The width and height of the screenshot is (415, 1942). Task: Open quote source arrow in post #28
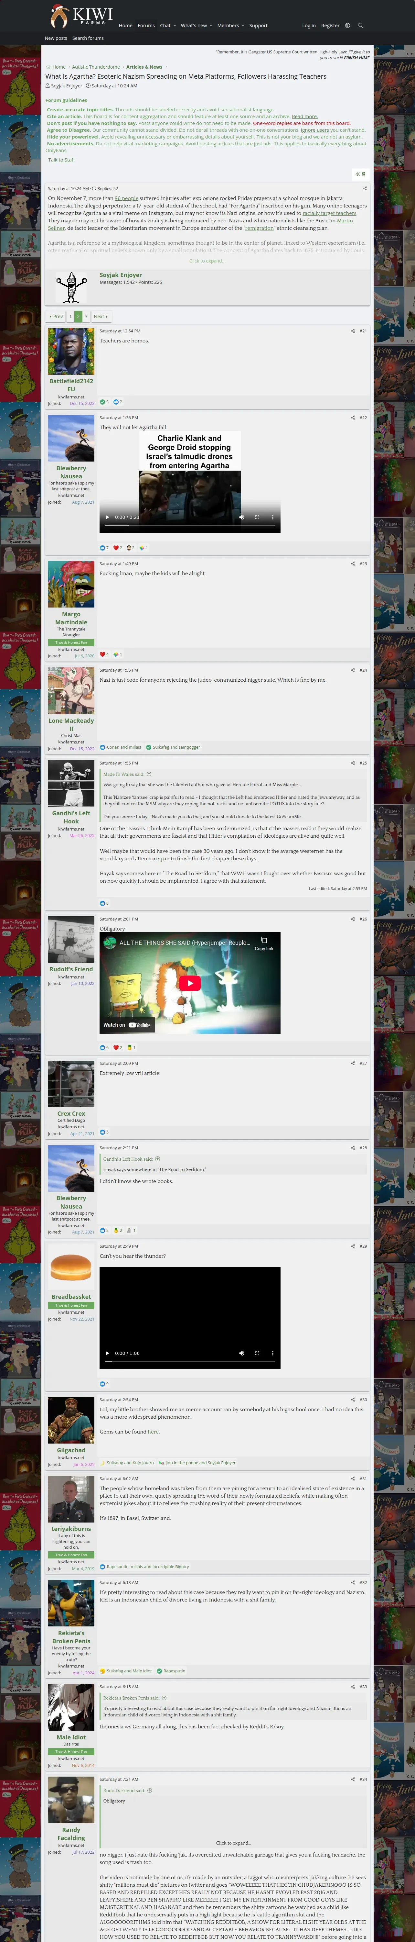click(157, 1159)
